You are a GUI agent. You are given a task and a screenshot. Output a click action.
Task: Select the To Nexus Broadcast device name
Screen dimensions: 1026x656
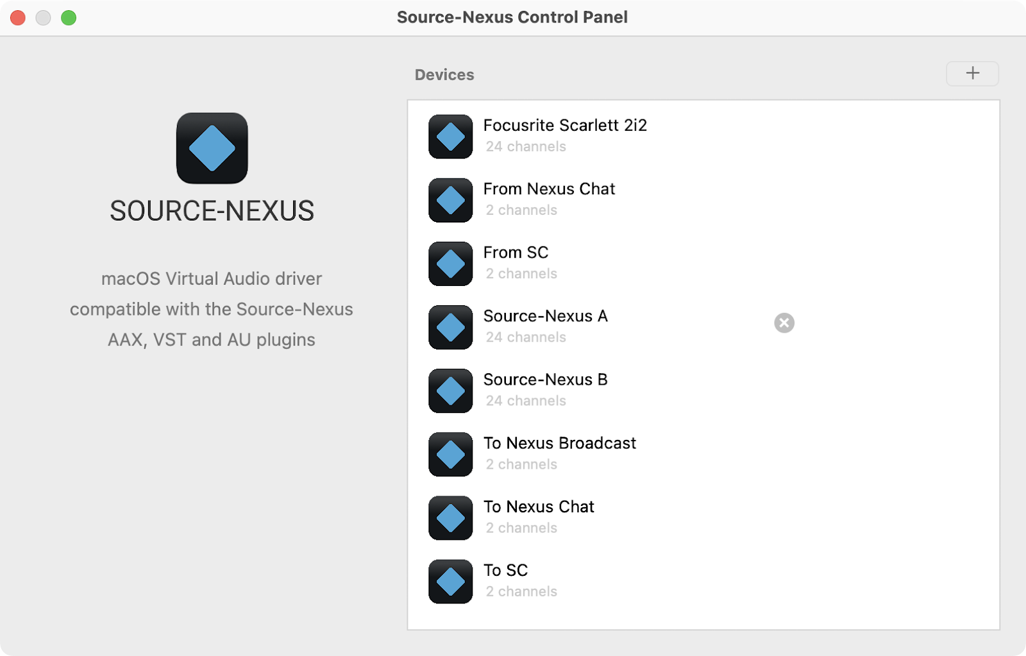pos(559,443)
